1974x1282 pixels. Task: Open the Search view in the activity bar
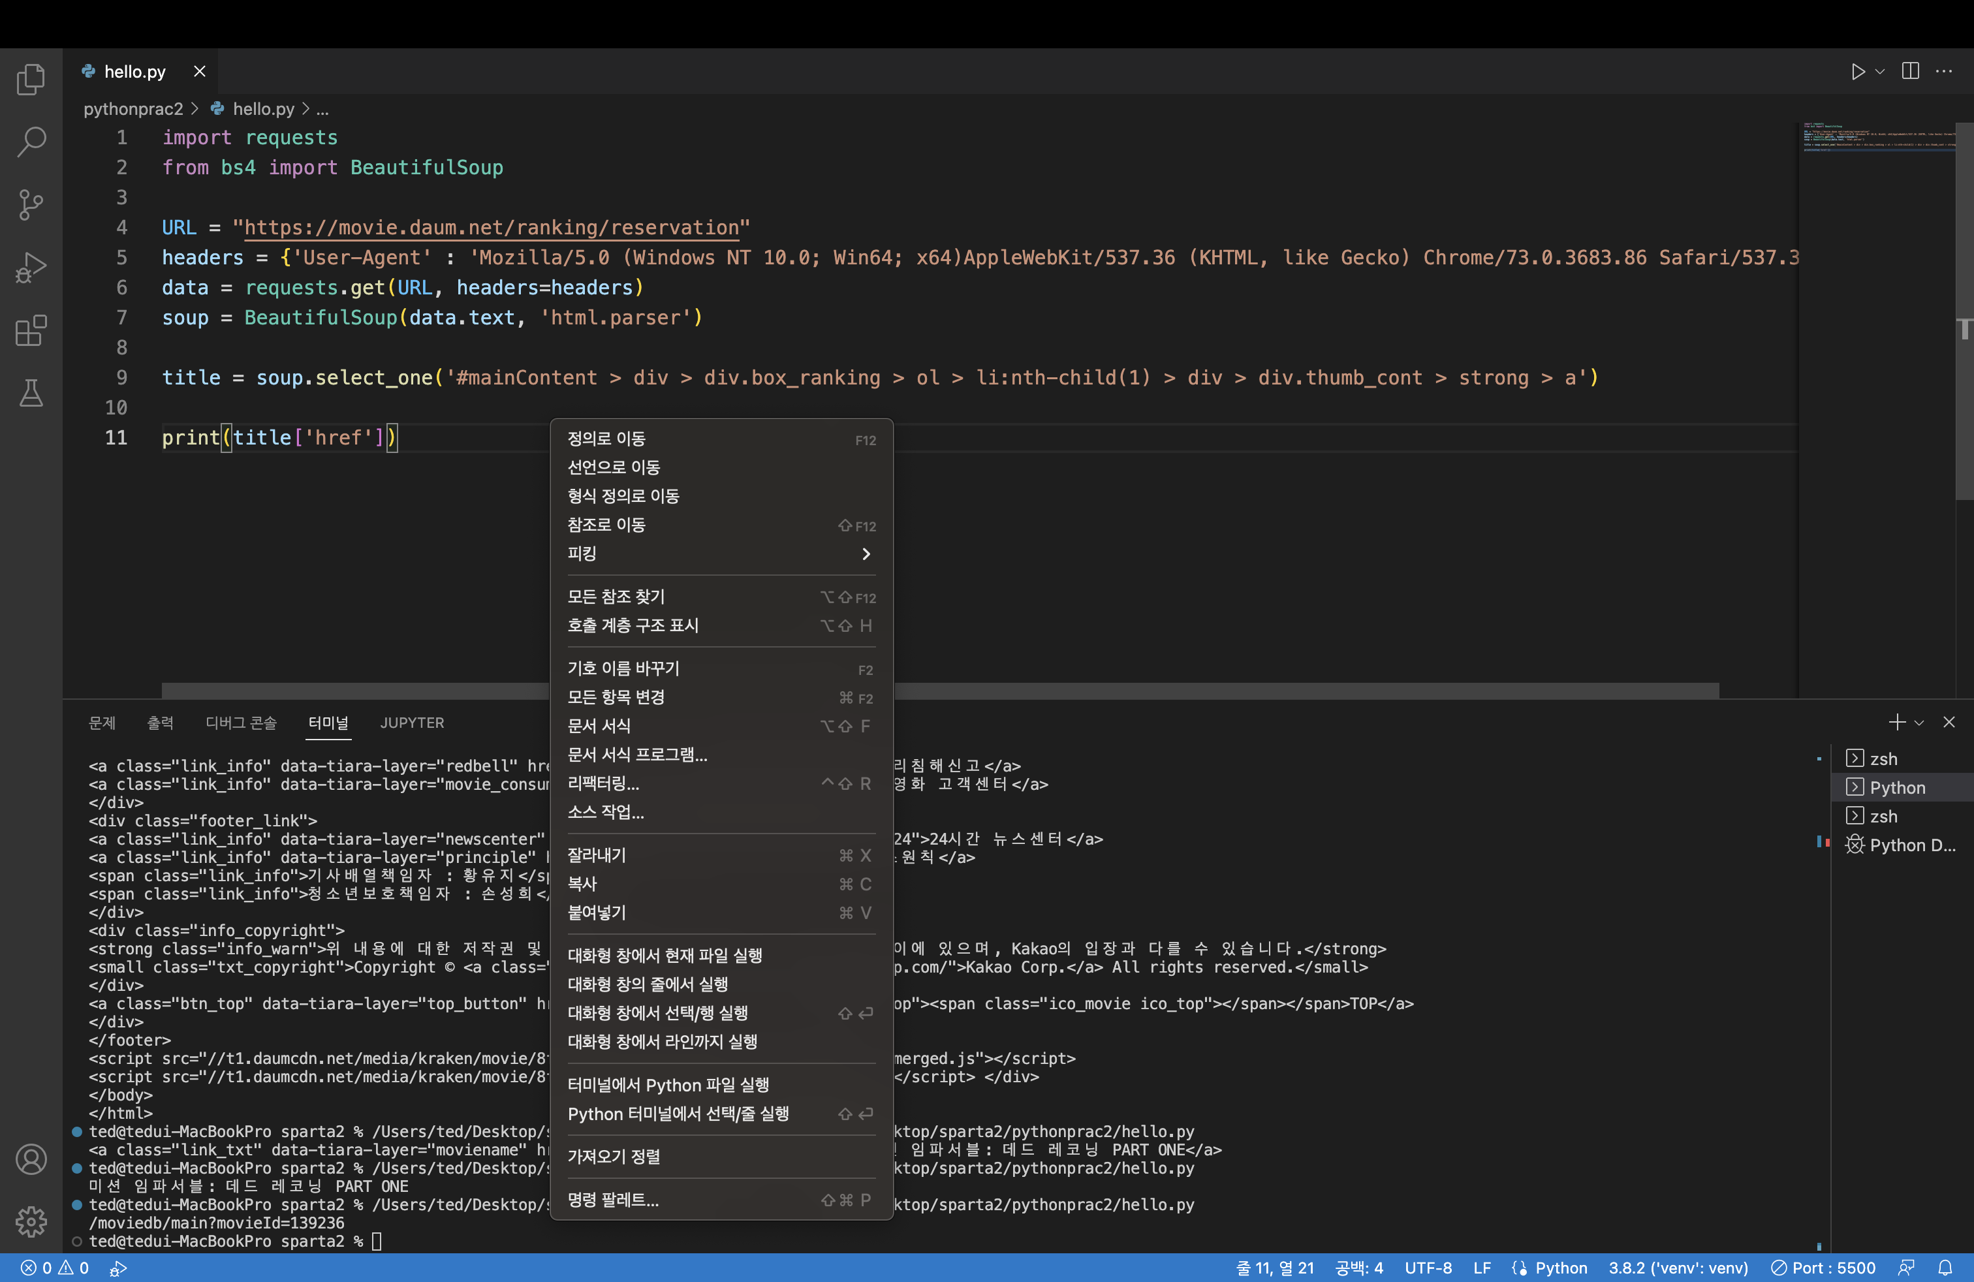31,142
